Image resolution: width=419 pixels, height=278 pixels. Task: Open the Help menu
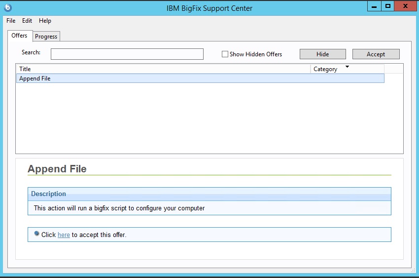click(45, 21)
